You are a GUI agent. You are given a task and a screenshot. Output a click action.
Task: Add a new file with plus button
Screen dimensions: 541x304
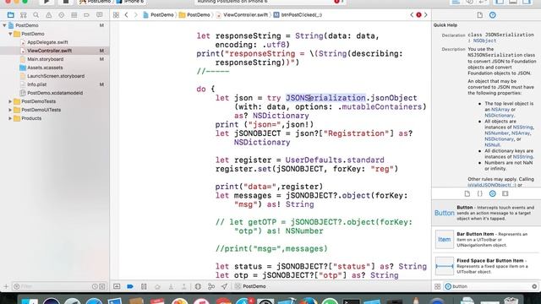pyautogui.click(x=6, y=286)
